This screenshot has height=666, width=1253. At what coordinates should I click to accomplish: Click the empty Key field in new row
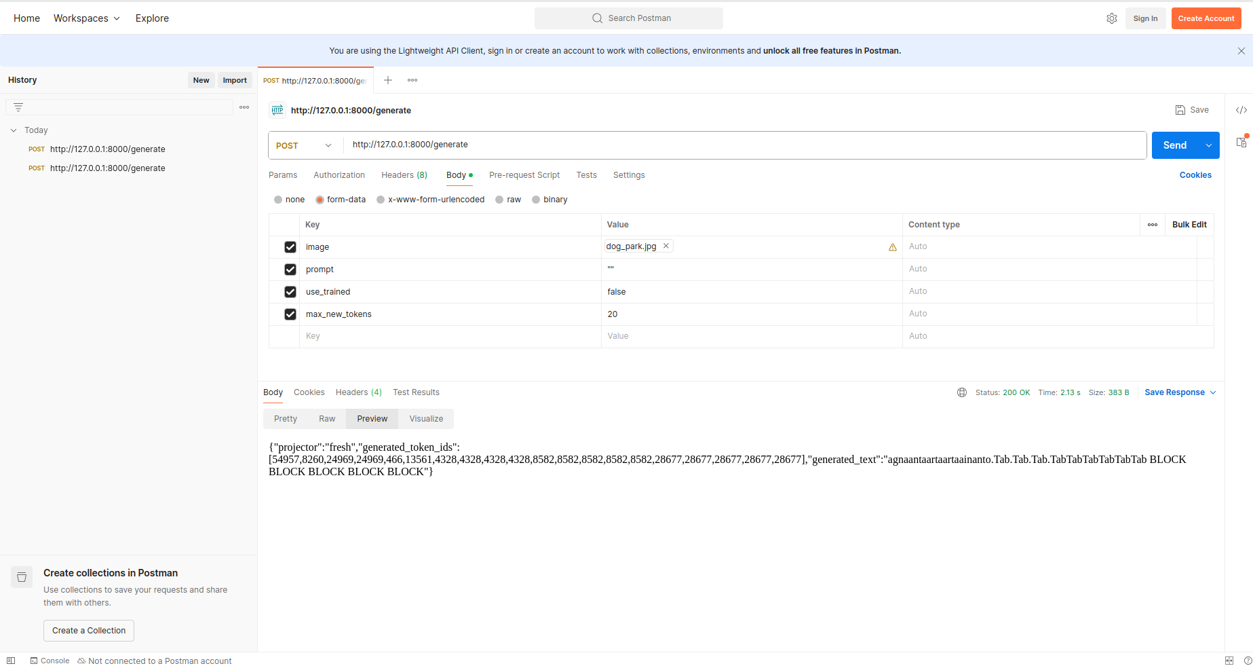[450, 336]
